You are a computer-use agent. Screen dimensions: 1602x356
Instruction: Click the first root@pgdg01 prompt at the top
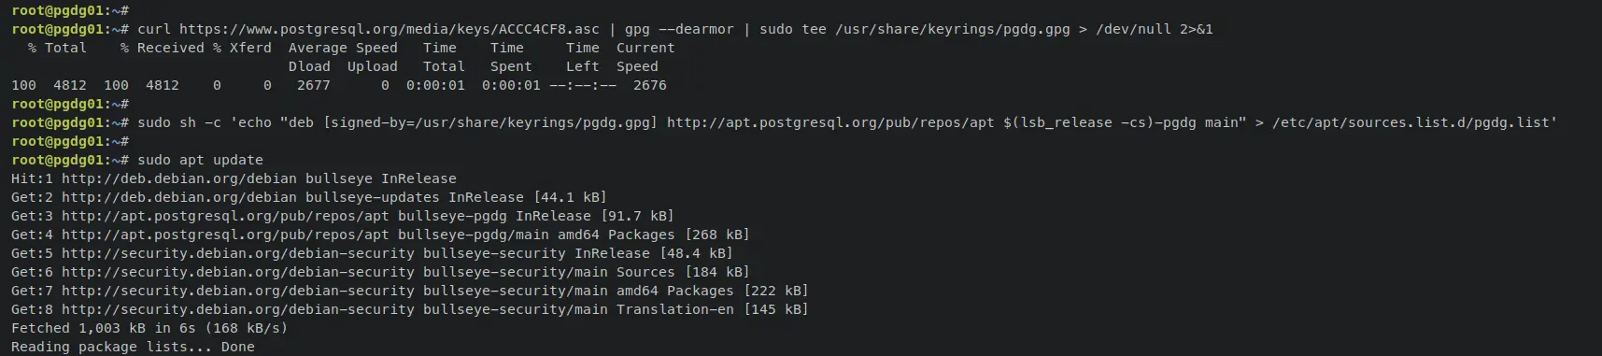[x=70, y=10]
